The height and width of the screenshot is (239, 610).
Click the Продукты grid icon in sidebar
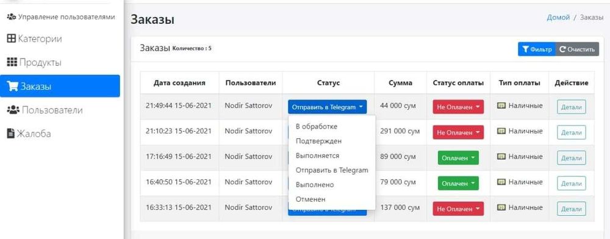coord(12,62)
